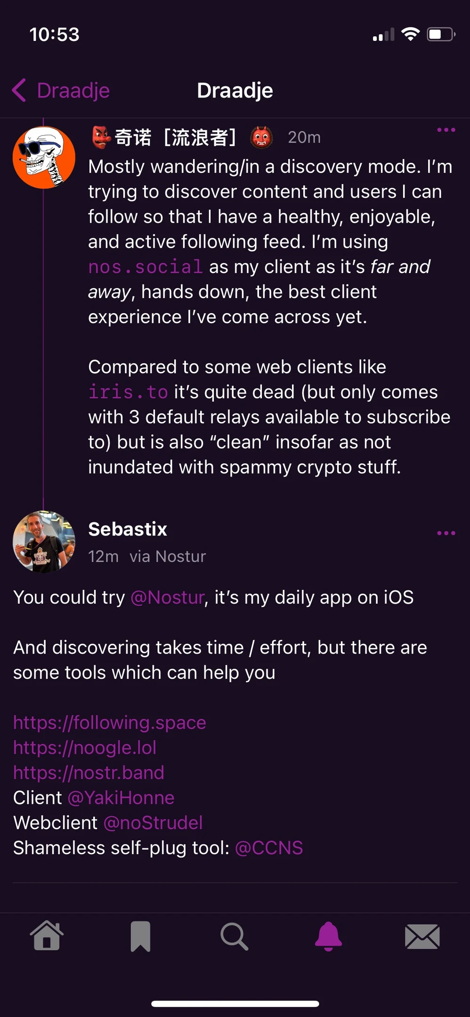Tap the @Nostur mention
Viewport: 470px width, 1017px height.
pos(168,597)
